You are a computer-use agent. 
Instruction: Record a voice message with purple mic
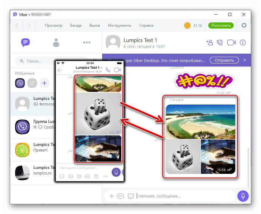tap(243, 196)
